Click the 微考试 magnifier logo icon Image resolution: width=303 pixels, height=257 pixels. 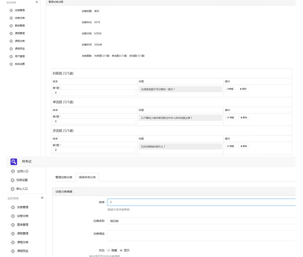[14, 161]
